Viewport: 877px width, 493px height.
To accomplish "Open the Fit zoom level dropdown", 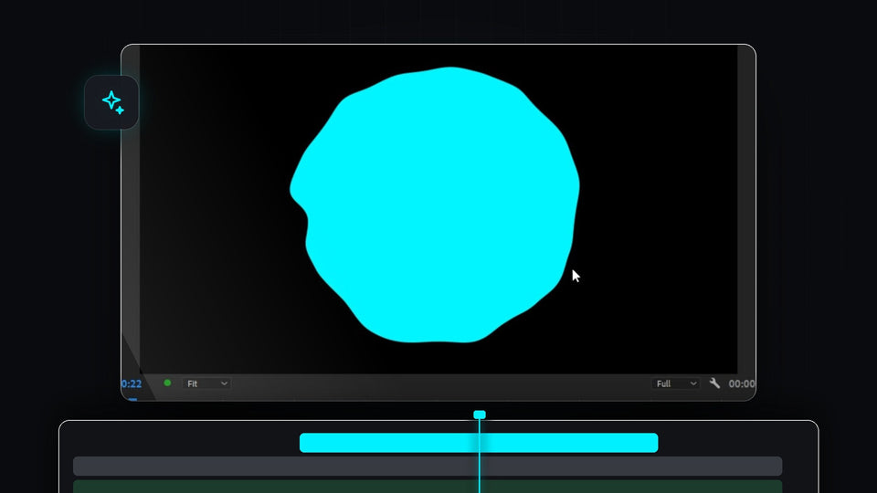I will click(x=206, y=383).
